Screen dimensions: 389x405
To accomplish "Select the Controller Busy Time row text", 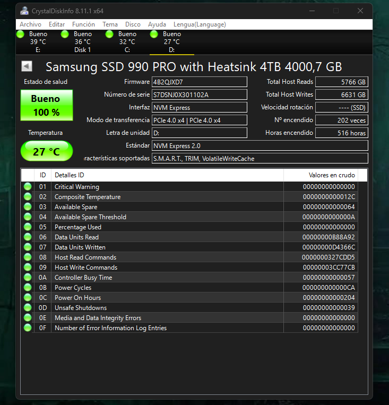I will [x=83, y=278].
